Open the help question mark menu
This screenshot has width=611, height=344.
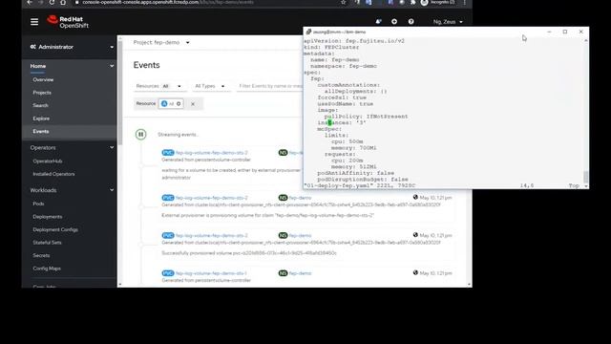(x=411, y=22)
